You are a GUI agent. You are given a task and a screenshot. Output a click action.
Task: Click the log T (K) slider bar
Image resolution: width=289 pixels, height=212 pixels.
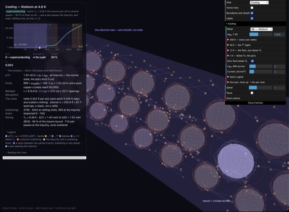point(261,34)
